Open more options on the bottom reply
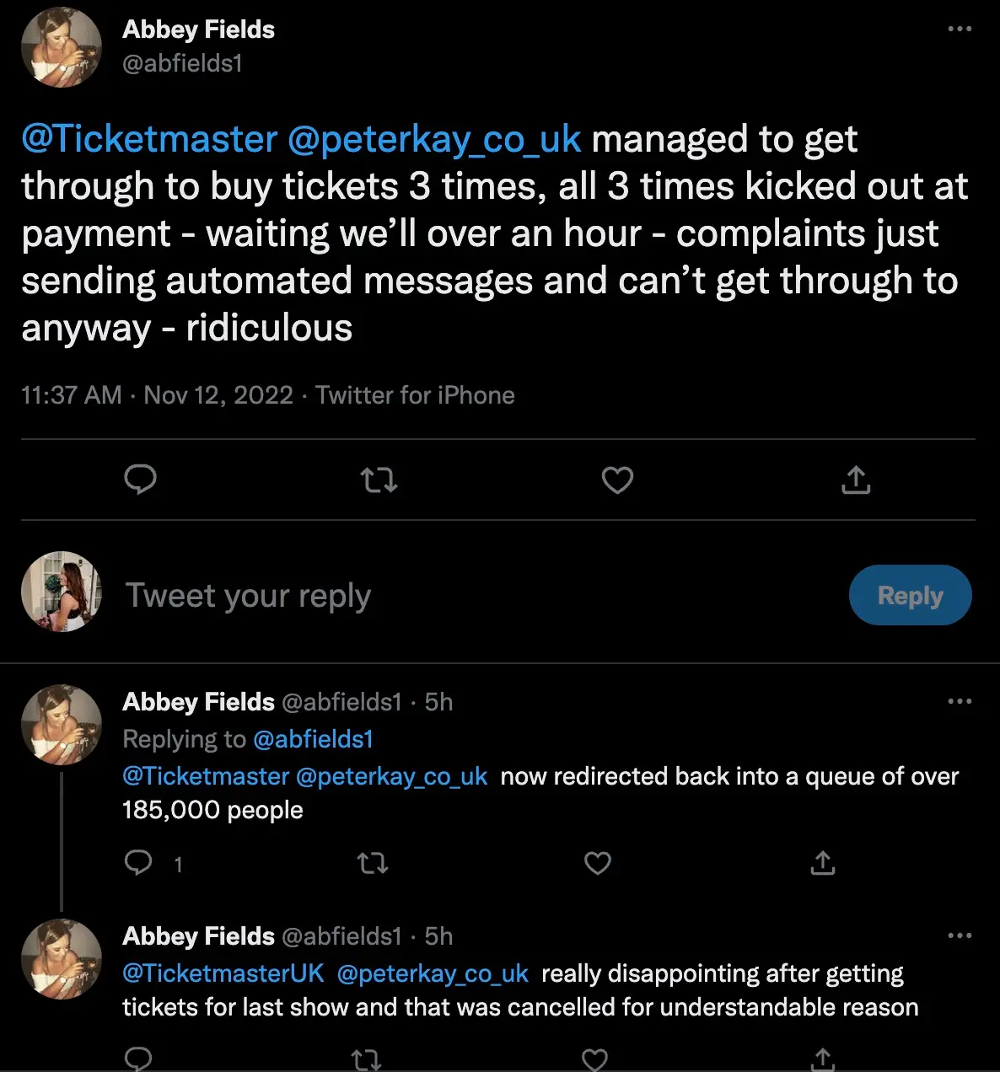 click(x=959, y=935)
